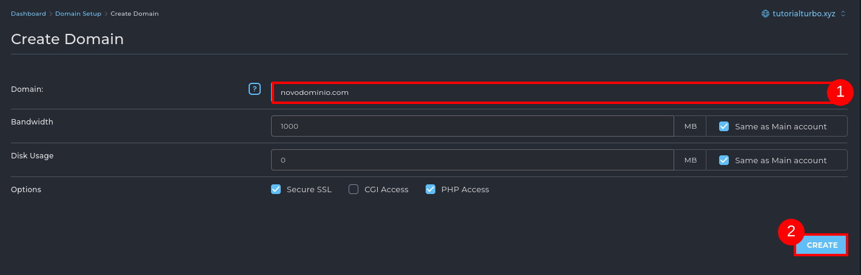Disable the Secure SSL option
This screenshot has height=275, width=861.
(x=276, y=189)
